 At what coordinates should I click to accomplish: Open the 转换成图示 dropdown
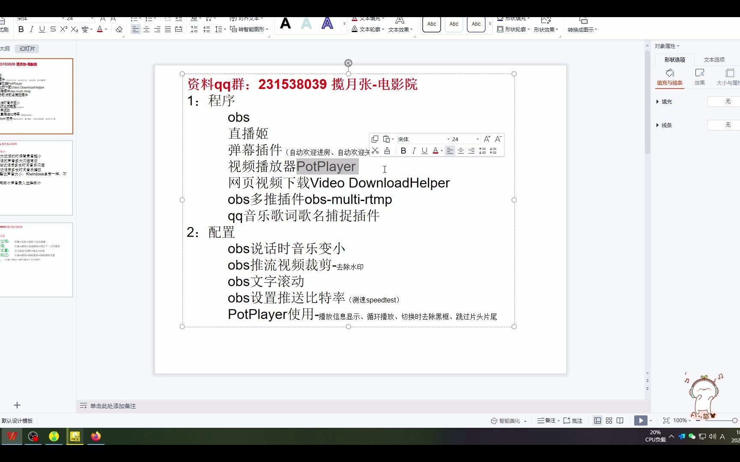coord(582,30)
